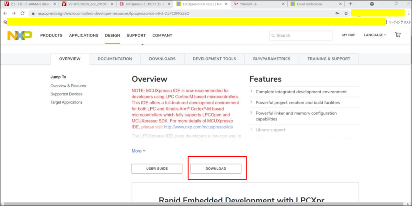Select the OVERVIEW tab

click(x=70, y=59)
